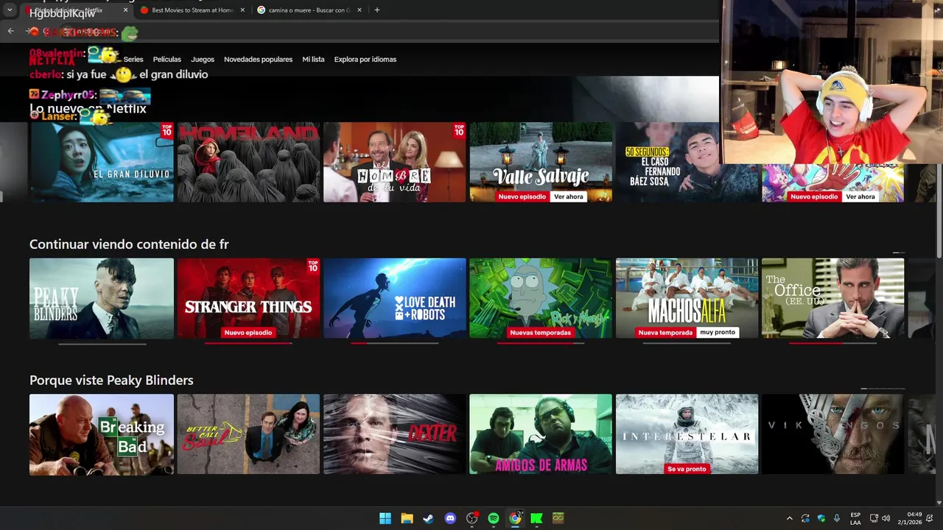
Task: Open the green Kick app in taskbar
Action: (537, 518)
